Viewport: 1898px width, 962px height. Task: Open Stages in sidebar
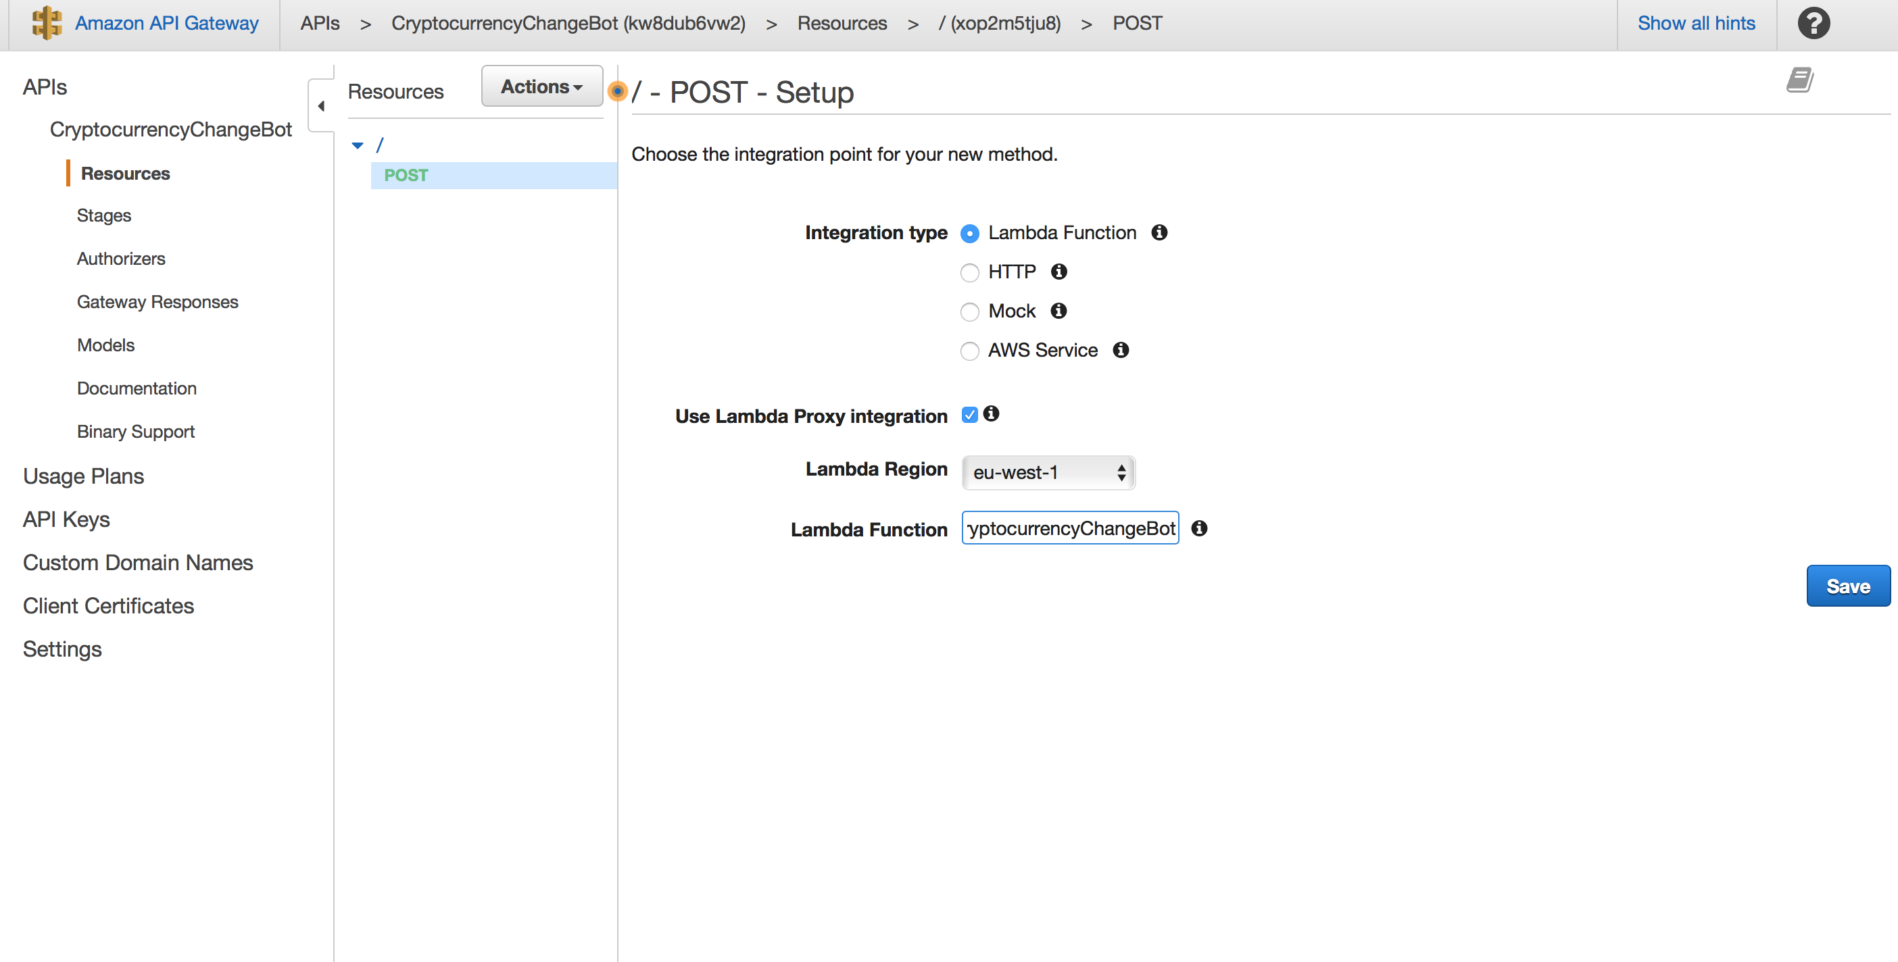pyautogui.click(x=104, y=216)
